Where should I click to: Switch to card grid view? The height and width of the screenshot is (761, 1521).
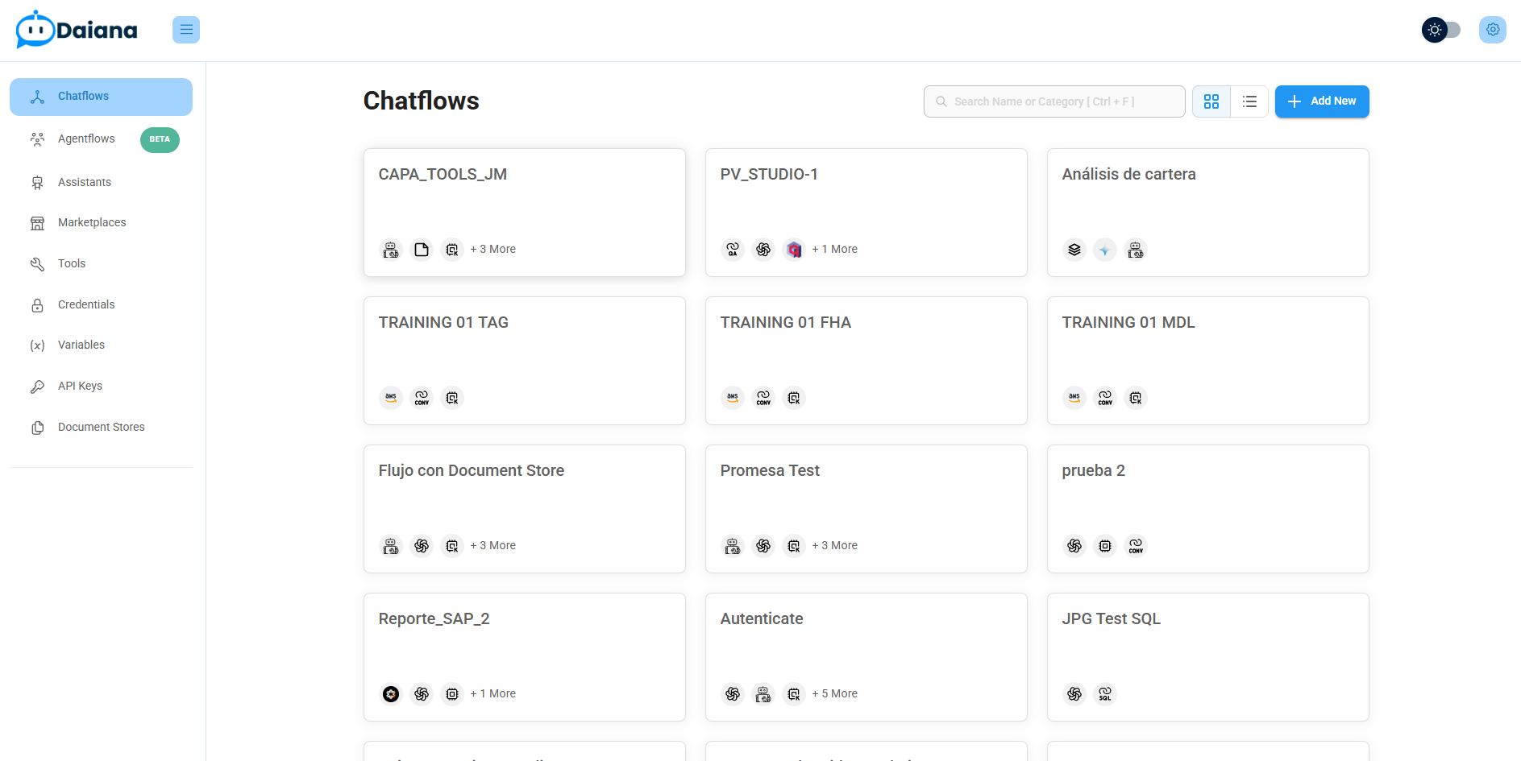pyautogui.click(x=1211, y=101)
